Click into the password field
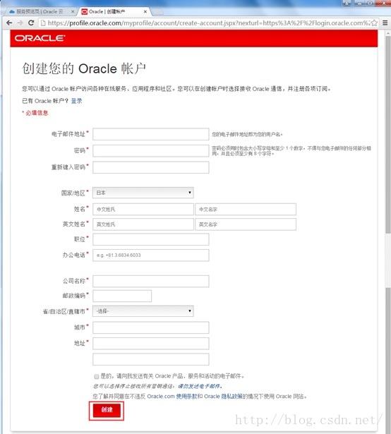Viewport: 391px width, 434px height. coord(150,151)
